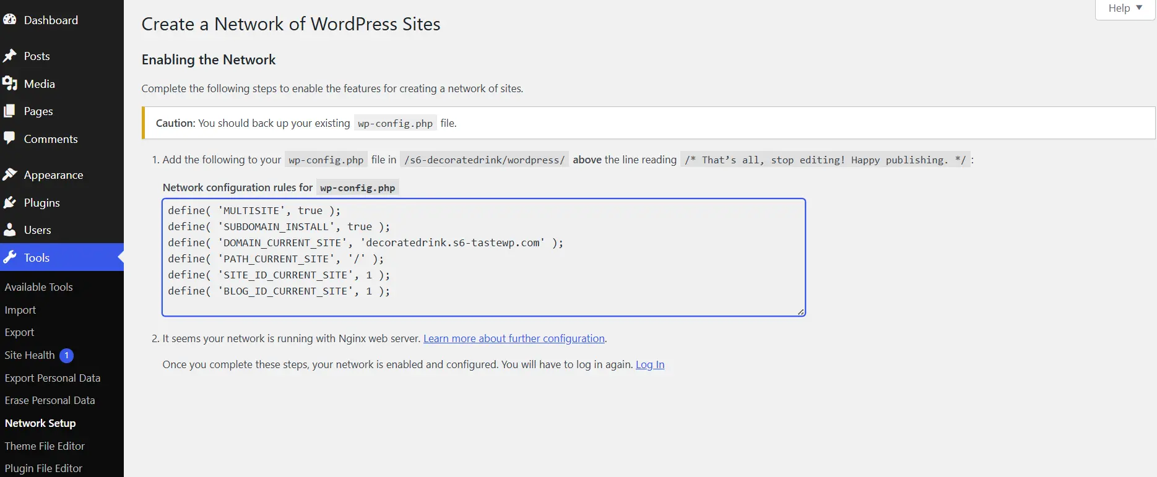Open Site Health submenu item
Image resolution: width=1157 pixels, height=477 pixels.
(29, 355)
